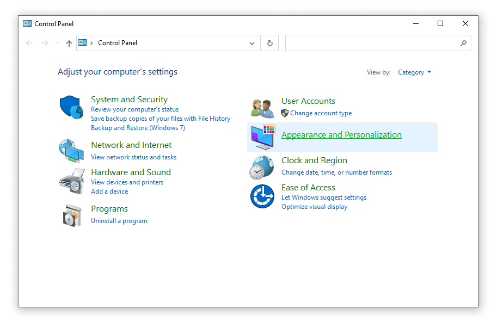Choose Optimize visual display link
497x328 pixels.
point(315,206)
